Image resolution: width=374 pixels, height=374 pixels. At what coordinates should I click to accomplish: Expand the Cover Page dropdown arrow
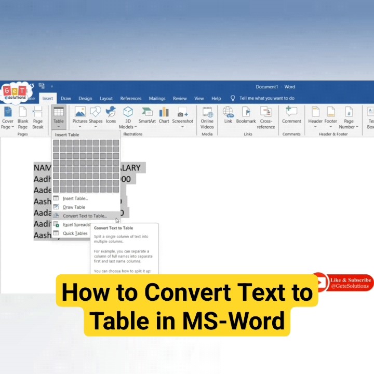click(x=13, y=127)
